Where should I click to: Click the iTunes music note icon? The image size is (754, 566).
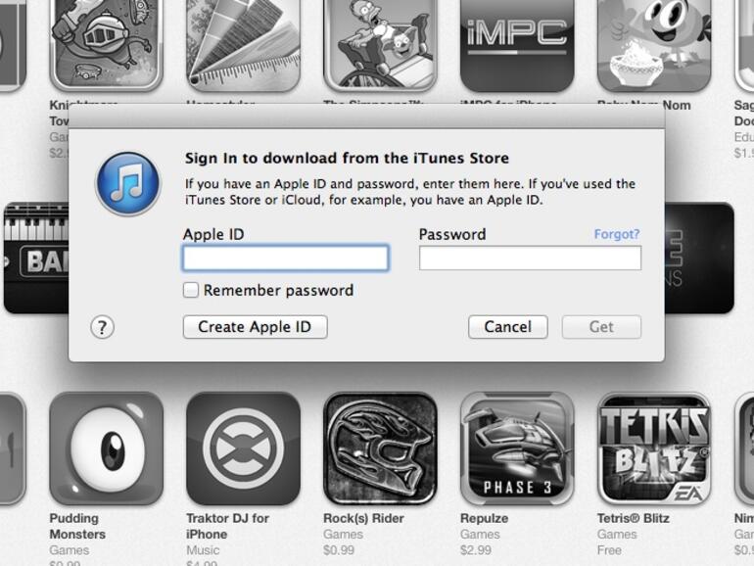click(x=128, y=183)
